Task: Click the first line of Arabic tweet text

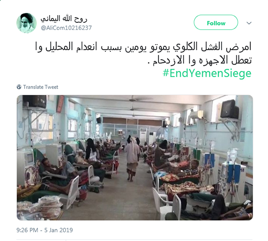Action: (x=143, y=47)
